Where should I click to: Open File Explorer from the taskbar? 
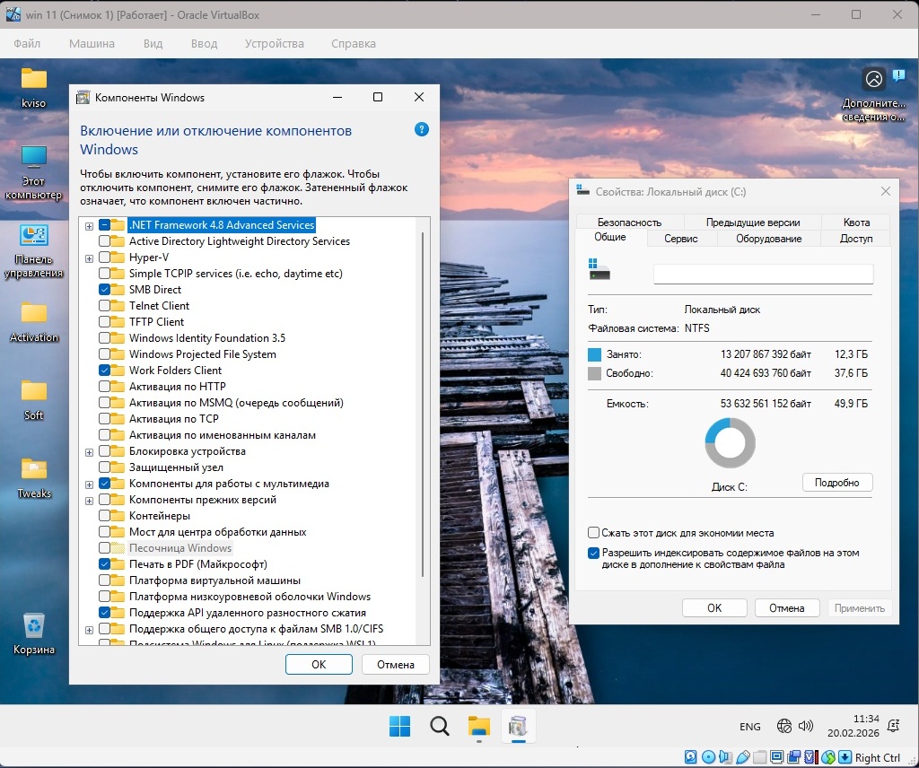coord(479,727)
